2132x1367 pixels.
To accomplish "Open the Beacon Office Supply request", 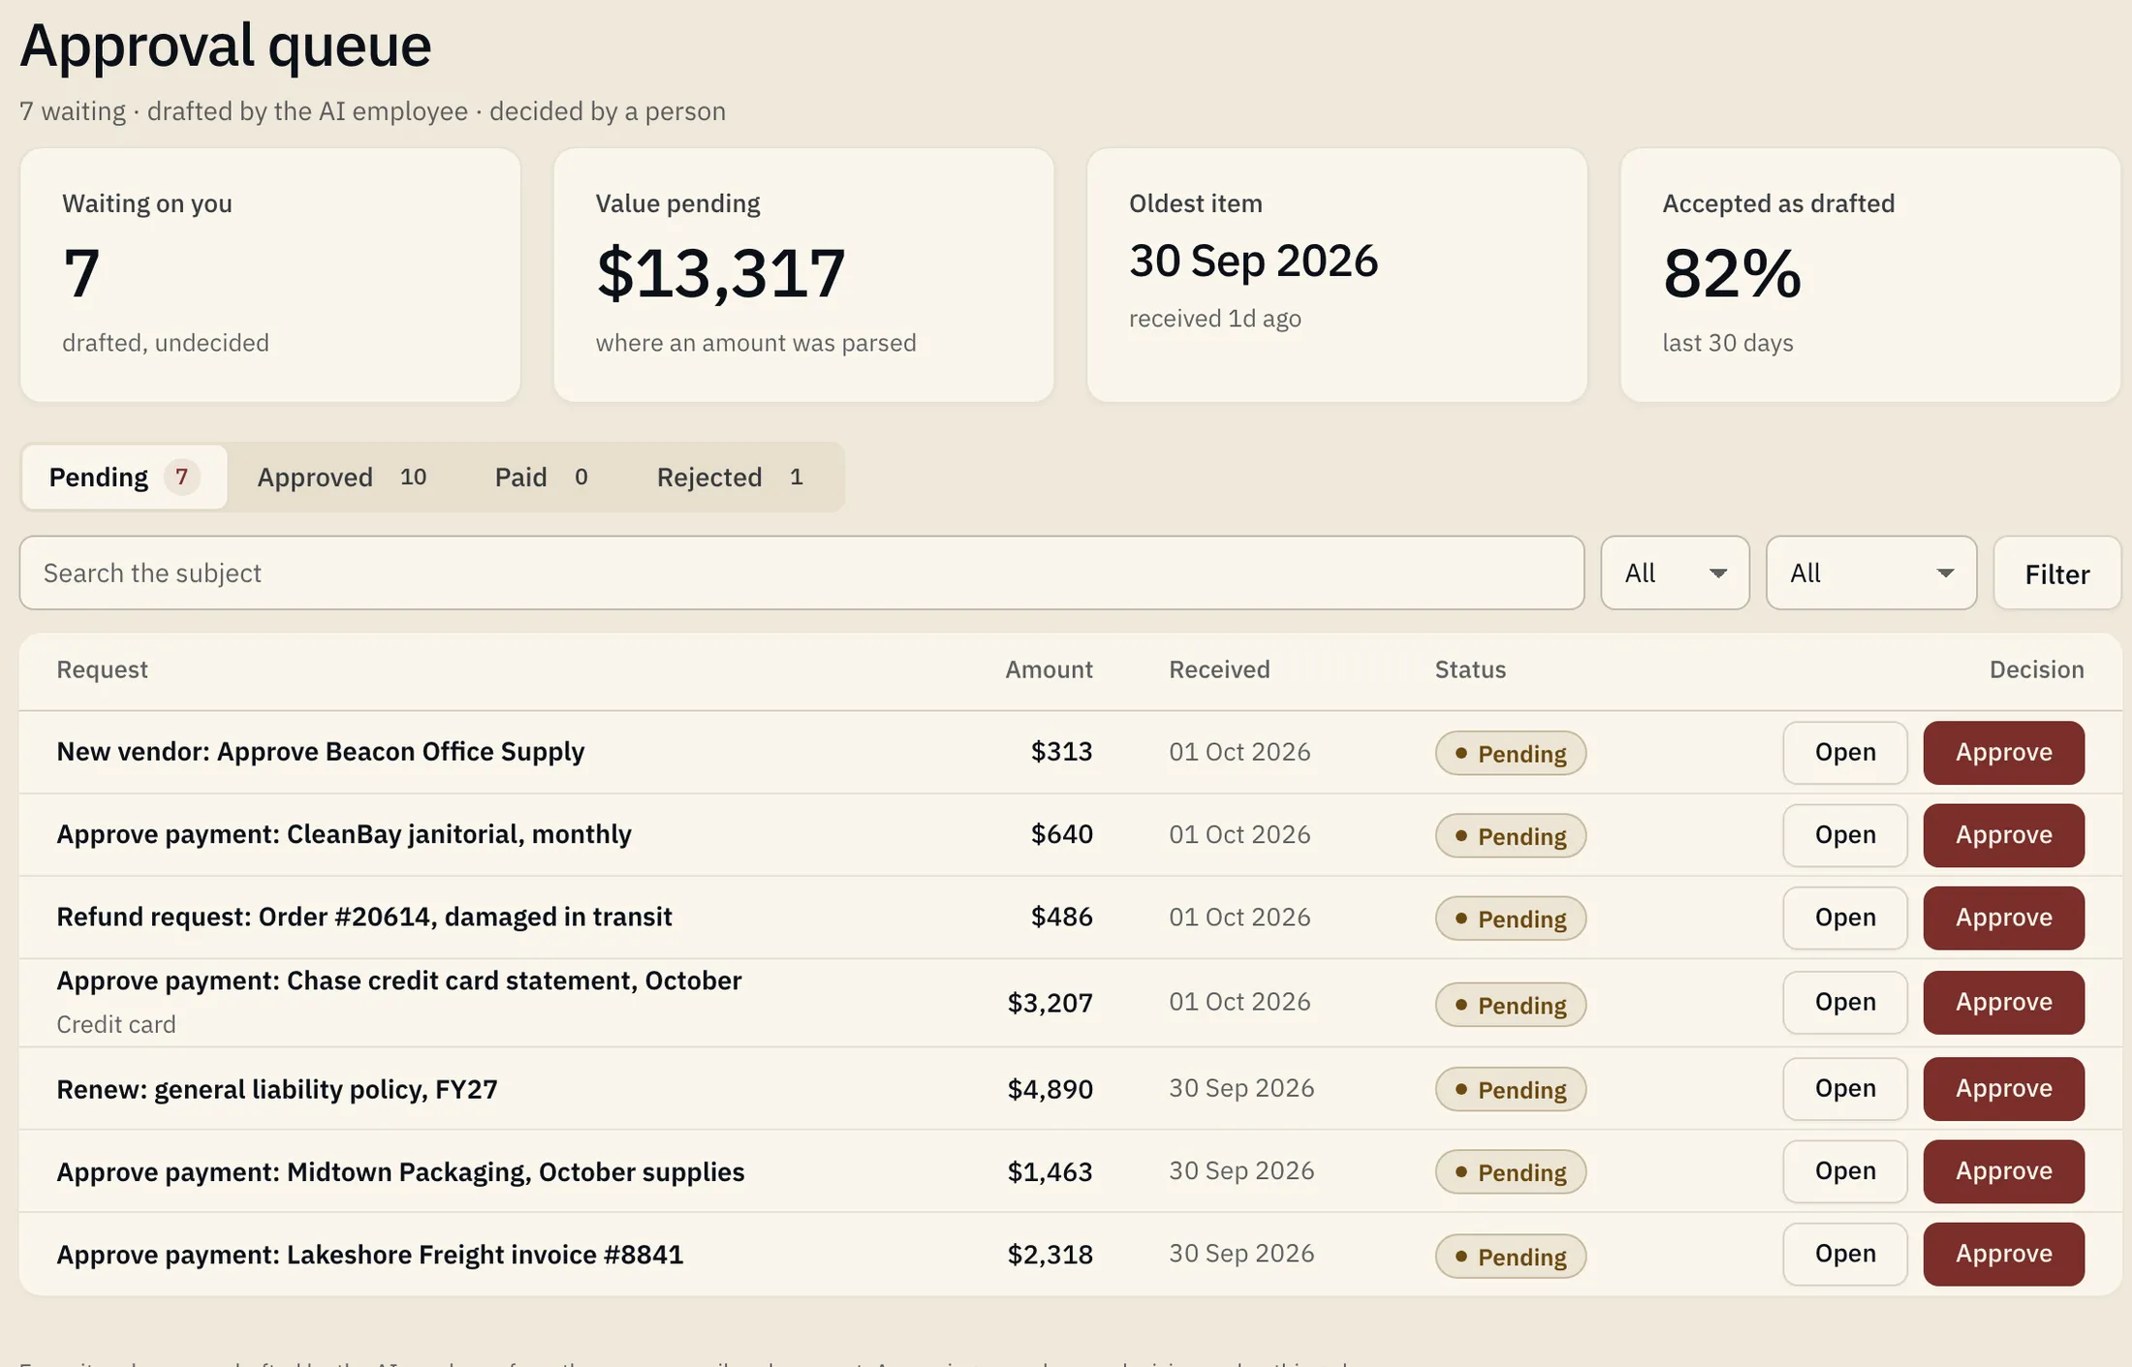I will point(1844,752).
